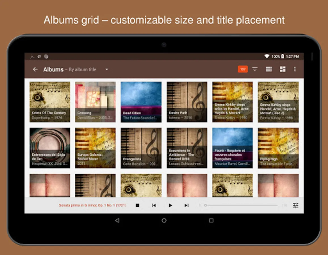Open the 'By album title' sort dropdown

(x=107, y=69)
